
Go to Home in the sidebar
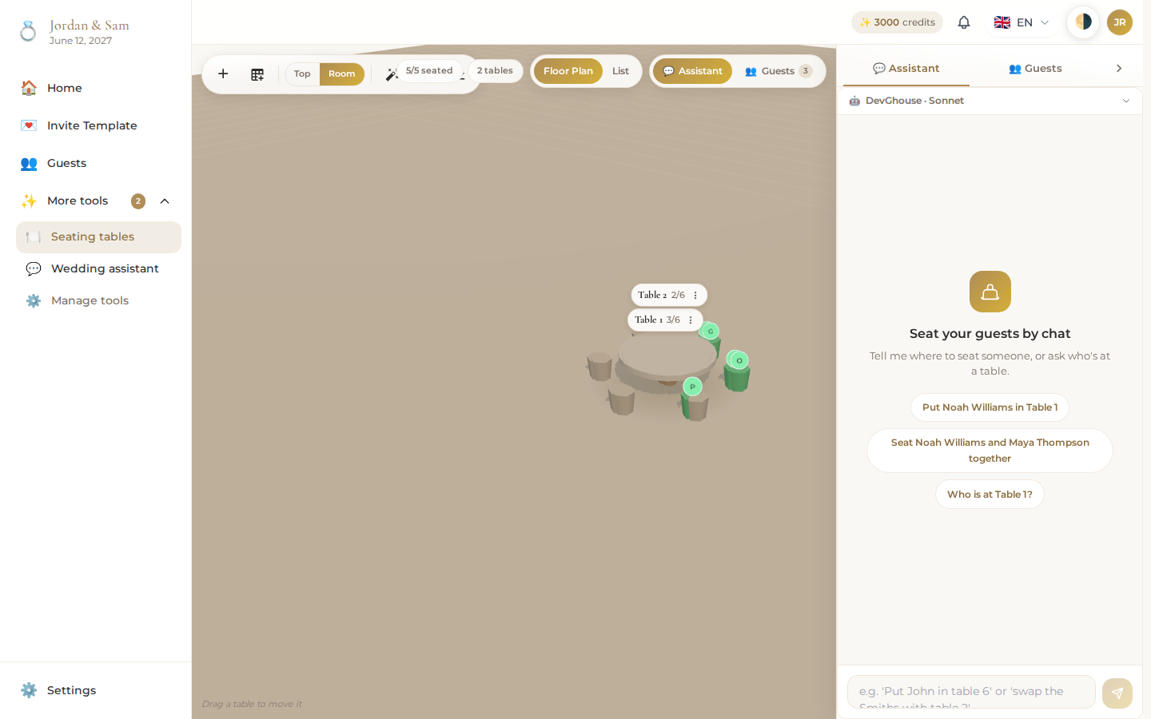96,88
